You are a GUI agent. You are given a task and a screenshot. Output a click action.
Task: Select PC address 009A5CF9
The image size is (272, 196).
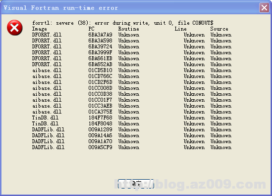100,147
